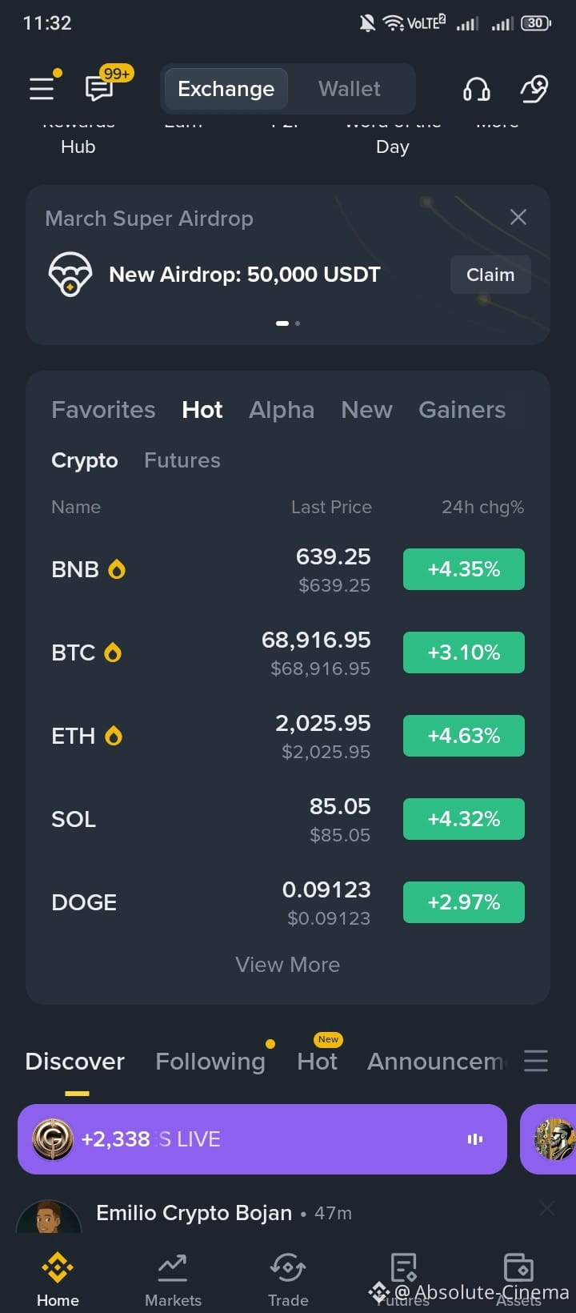Viewport: 576px width, 1313px height.
Task: Select the Gainers tab
Action: 462,410
